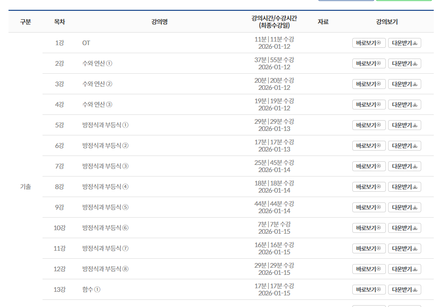Screen dimensions: 436x307
Task: Select the 방정식과 부등식 ⑤ lecture title
Action: coord(105,207)
